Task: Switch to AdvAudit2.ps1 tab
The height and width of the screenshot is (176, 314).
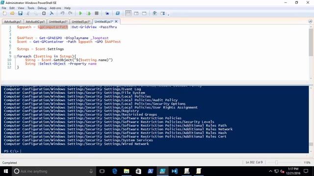Action: click(35, 22)
